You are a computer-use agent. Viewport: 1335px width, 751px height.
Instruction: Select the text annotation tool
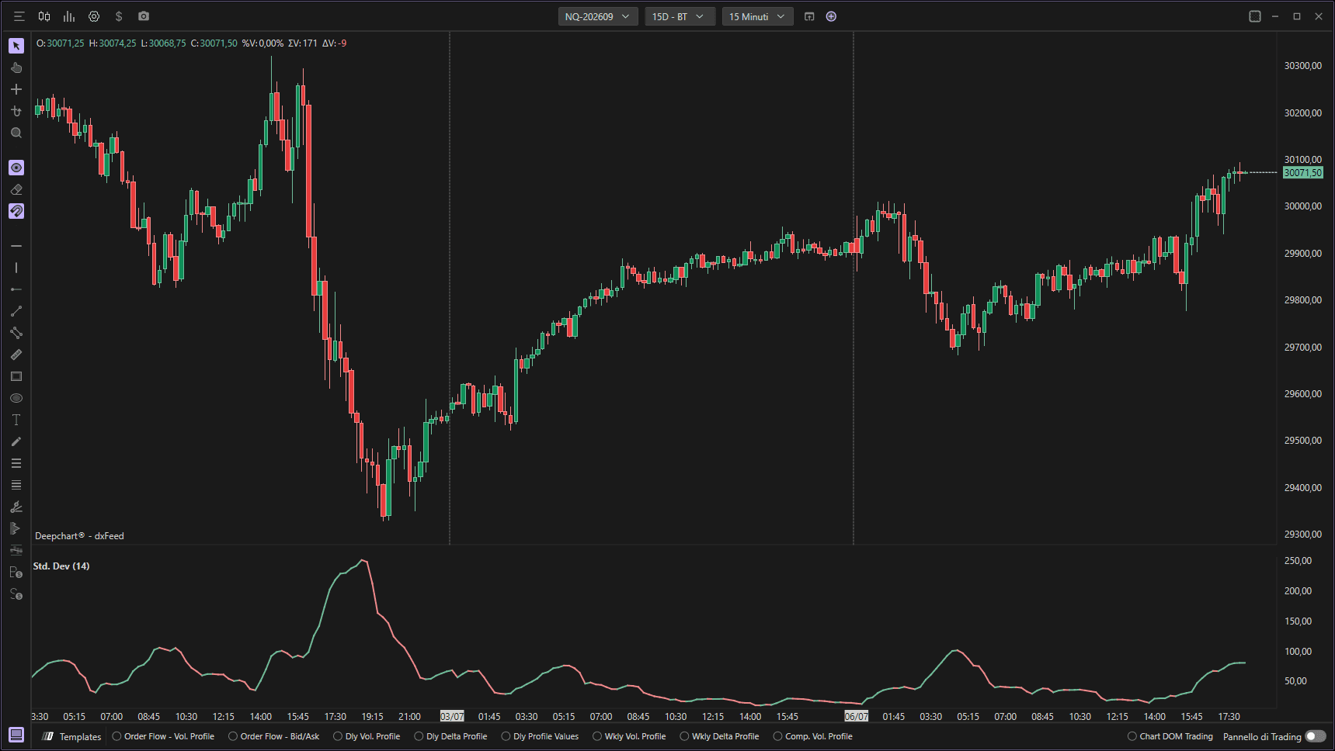point(16,420)
